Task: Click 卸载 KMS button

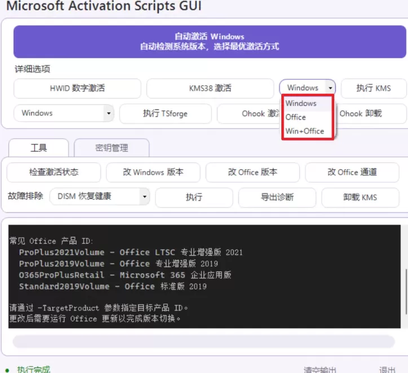Action: click(360, 197)
